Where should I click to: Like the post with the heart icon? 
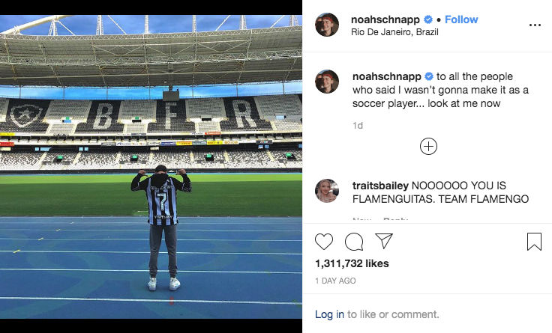[324, 242]
